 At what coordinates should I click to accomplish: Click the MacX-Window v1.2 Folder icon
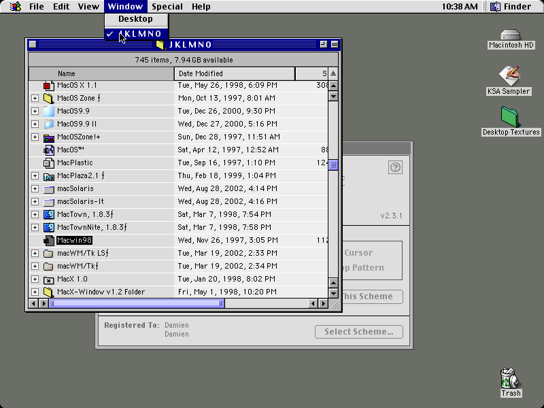click(x=48, y=292)
